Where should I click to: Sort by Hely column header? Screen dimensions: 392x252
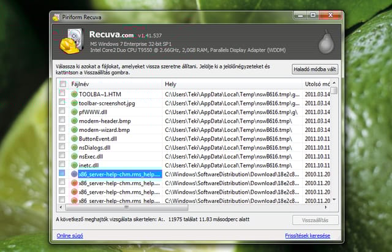click(x=232, y=84)
